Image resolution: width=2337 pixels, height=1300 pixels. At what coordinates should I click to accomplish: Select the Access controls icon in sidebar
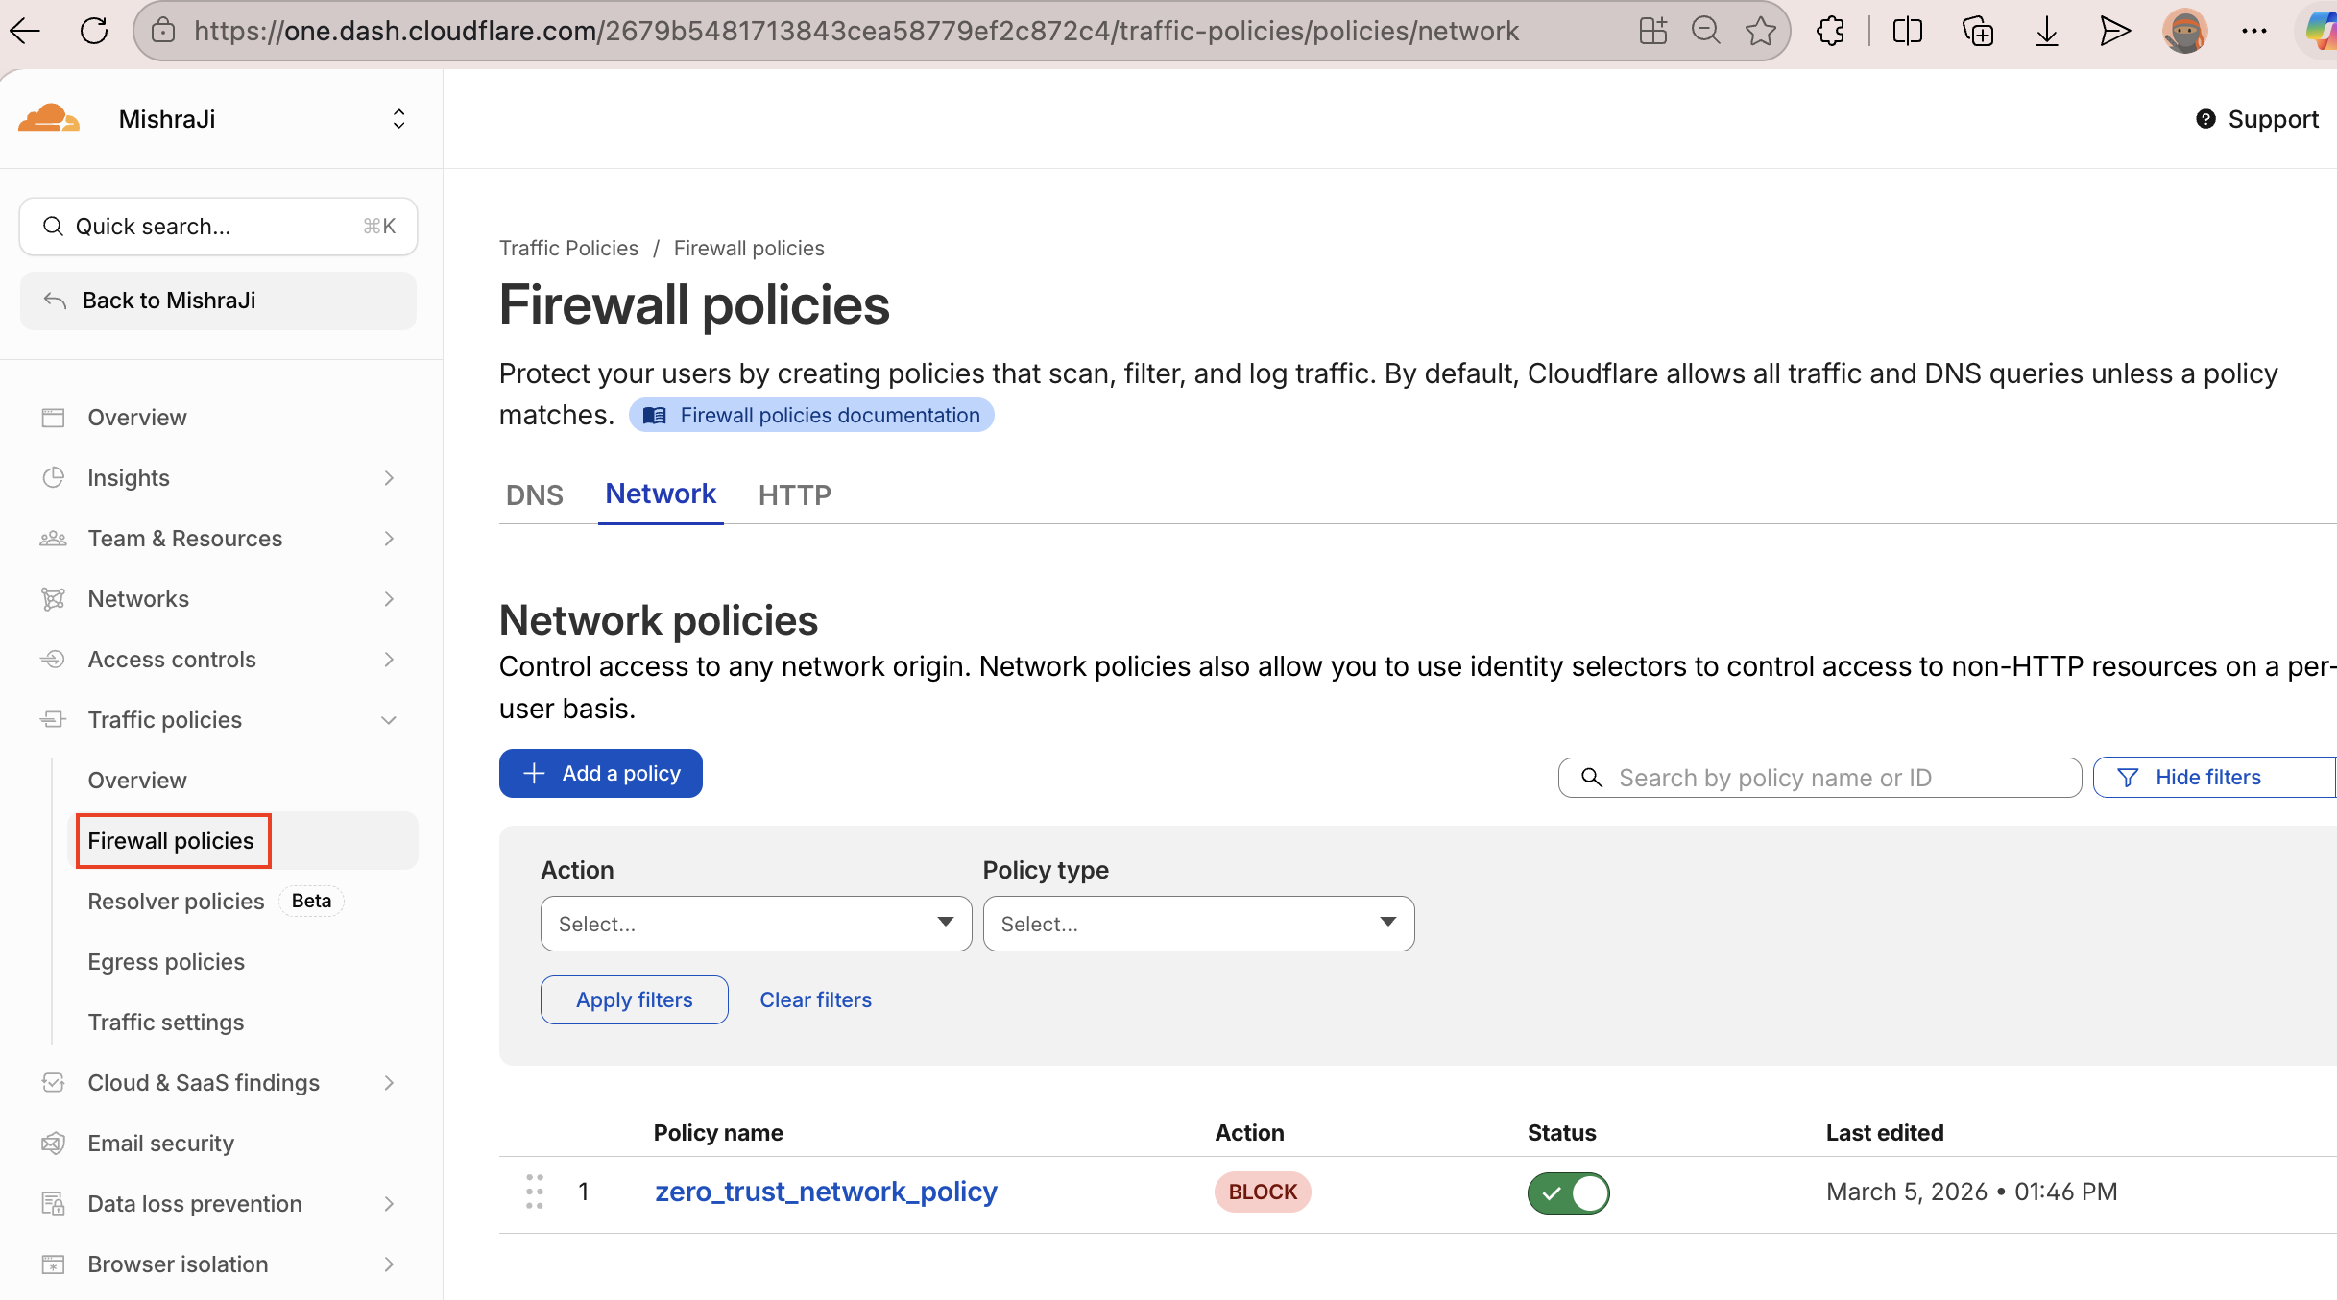[x=53, y=660]
